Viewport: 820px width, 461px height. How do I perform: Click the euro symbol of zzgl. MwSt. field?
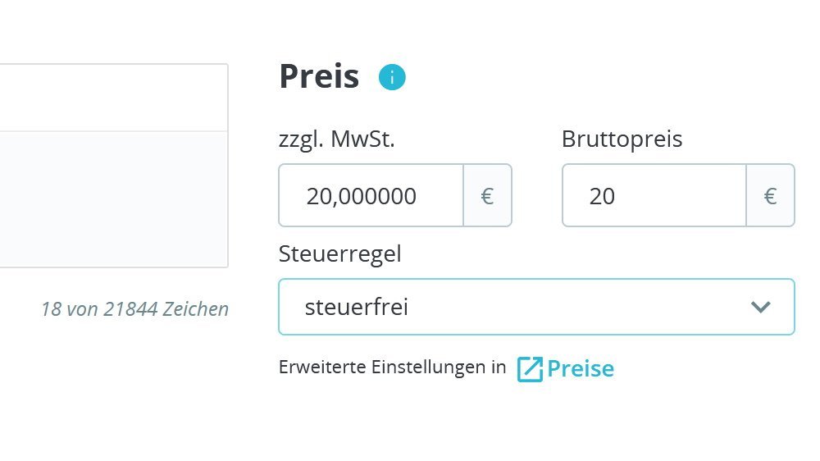[x=487, y=196]
